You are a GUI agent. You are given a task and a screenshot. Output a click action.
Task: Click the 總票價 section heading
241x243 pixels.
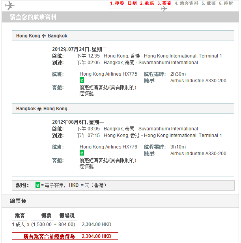(18, 201)
